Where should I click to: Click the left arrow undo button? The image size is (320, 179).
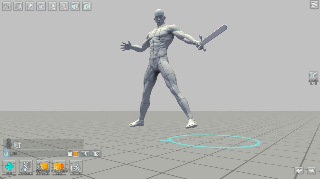299,171
